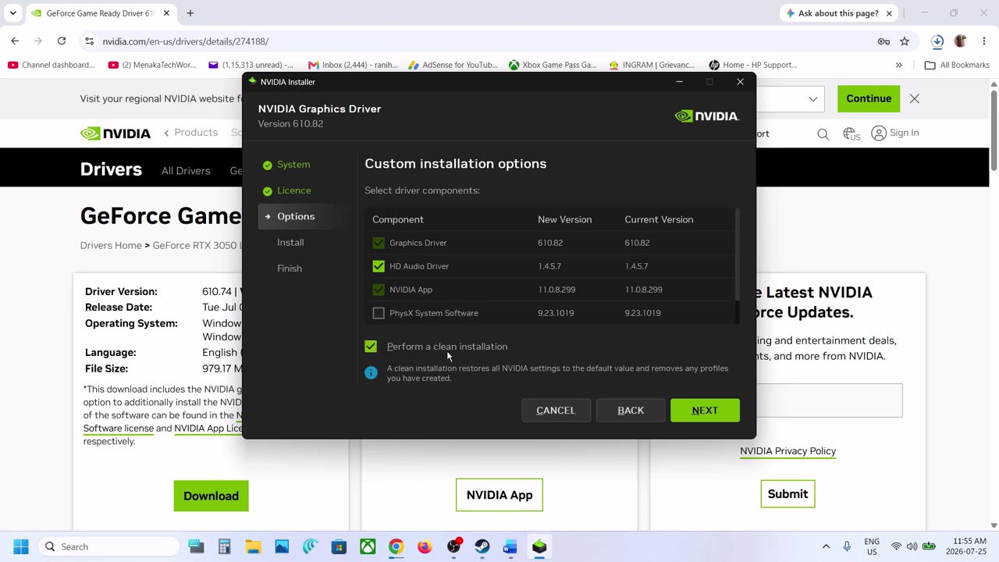Open the browser downloads icon
This screenshot has width=999, height=562.
pyautogui.click(x=937, y=41)
